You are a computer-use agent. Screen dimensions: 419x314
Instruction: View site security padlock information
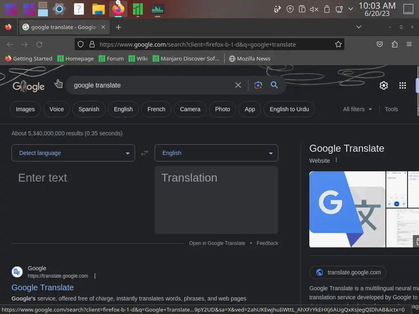[92, 44]
